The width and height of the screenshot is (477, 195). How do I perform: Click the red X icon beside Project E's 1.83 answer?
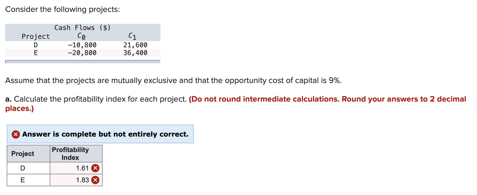coord(95,180)
